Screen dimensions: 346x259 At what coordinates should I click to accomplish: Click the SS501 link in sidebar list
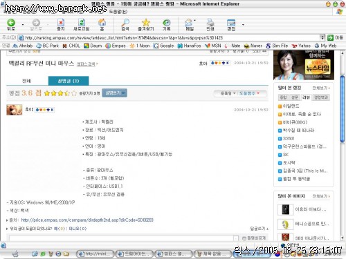click(289, 138)
